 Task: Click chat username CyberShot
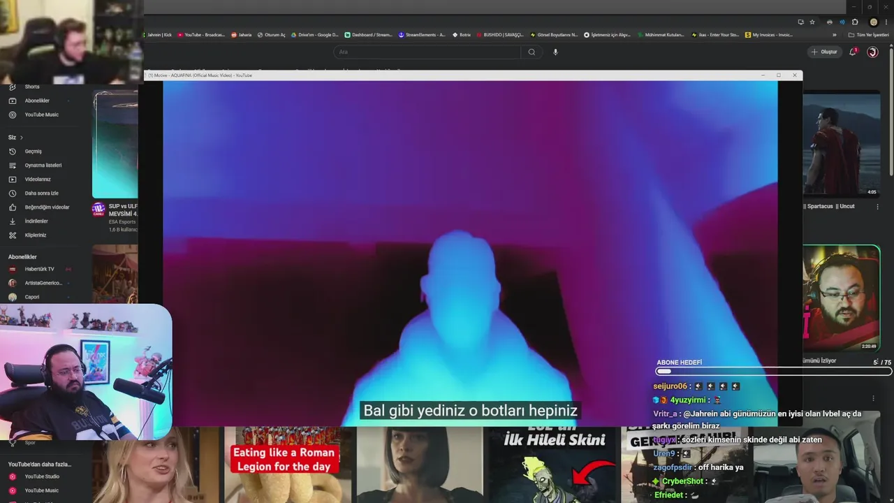682,481
